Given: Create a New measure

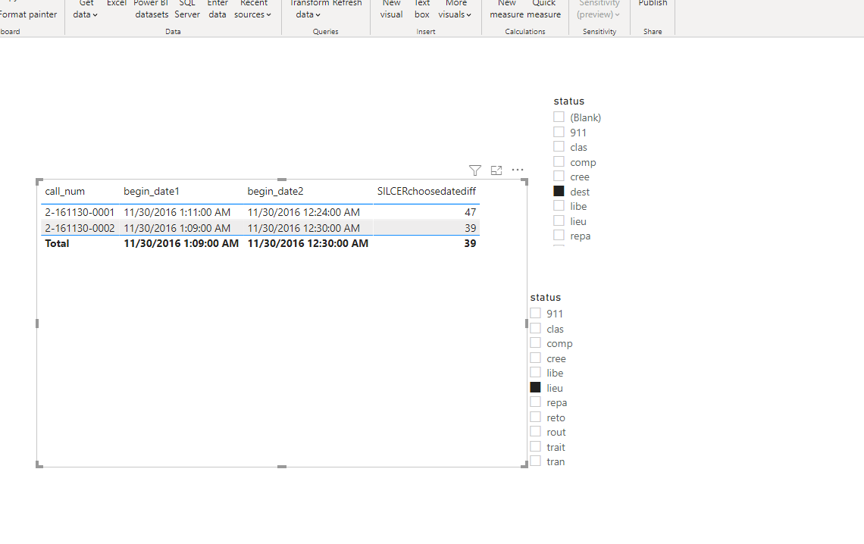Looking at the screenshot, I should [x=507, y=9].
